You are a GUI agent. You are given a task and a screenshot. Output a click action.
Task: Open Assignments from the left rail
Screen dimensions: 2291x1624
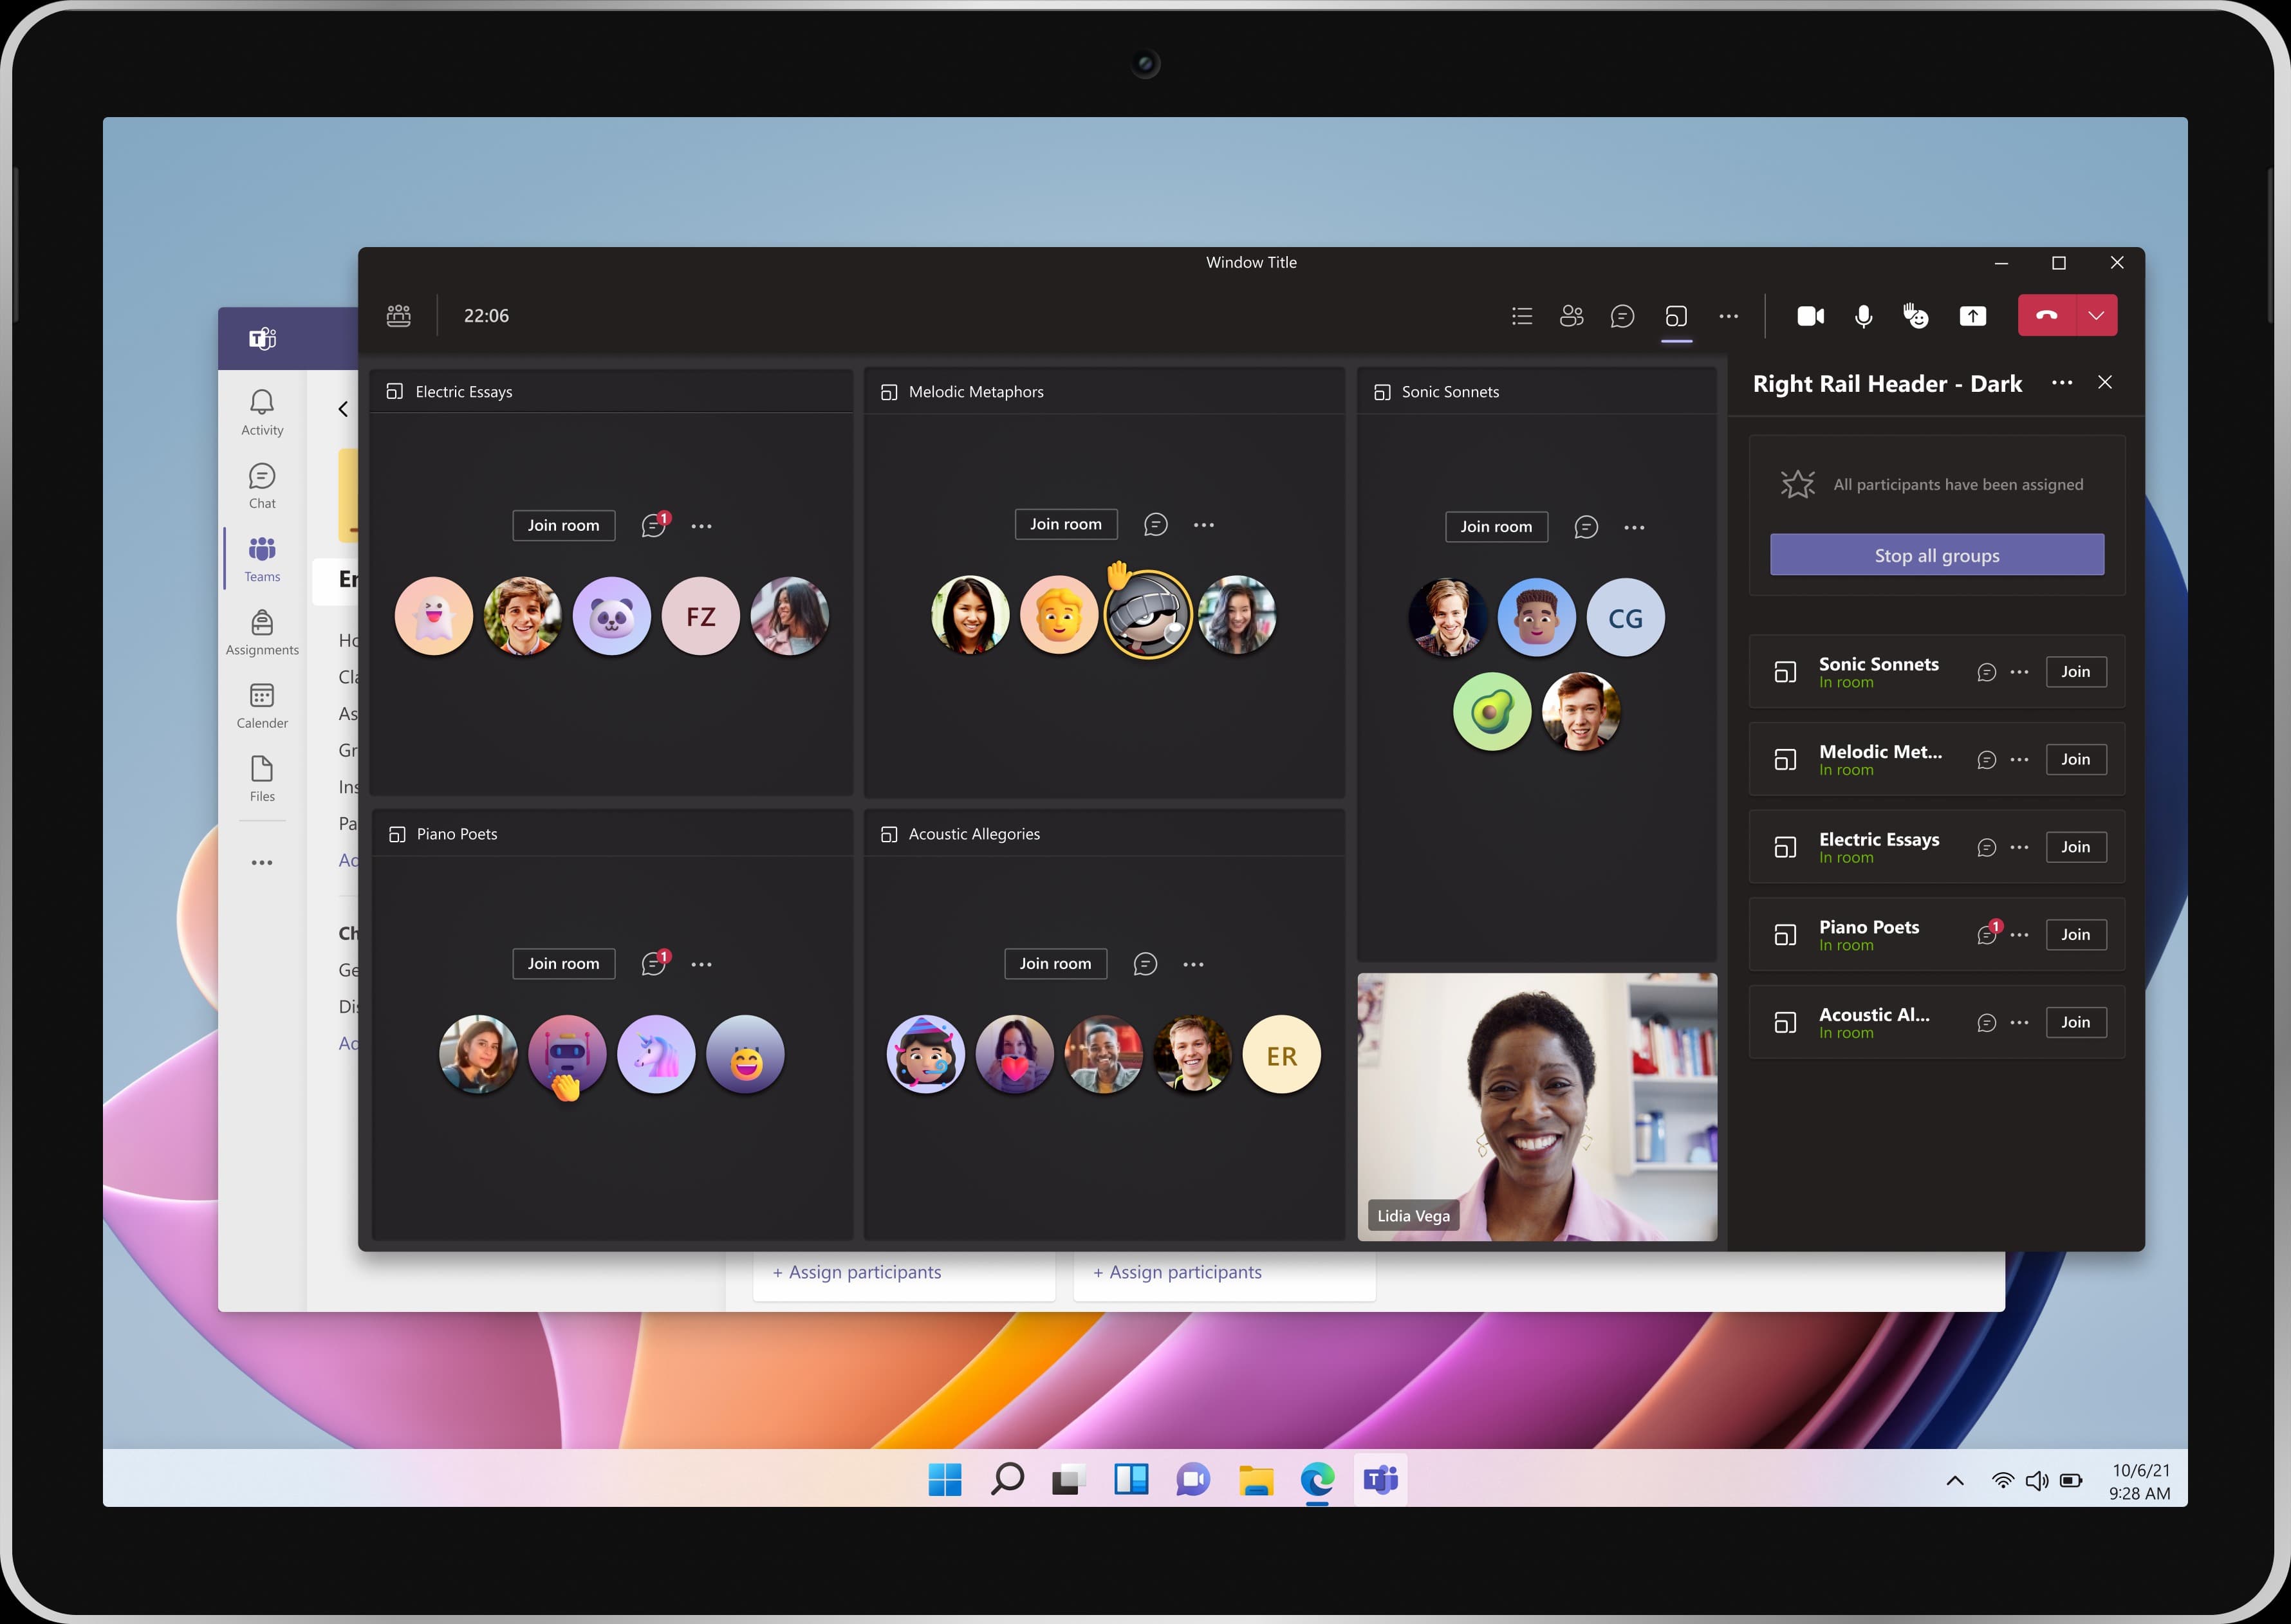261,632
